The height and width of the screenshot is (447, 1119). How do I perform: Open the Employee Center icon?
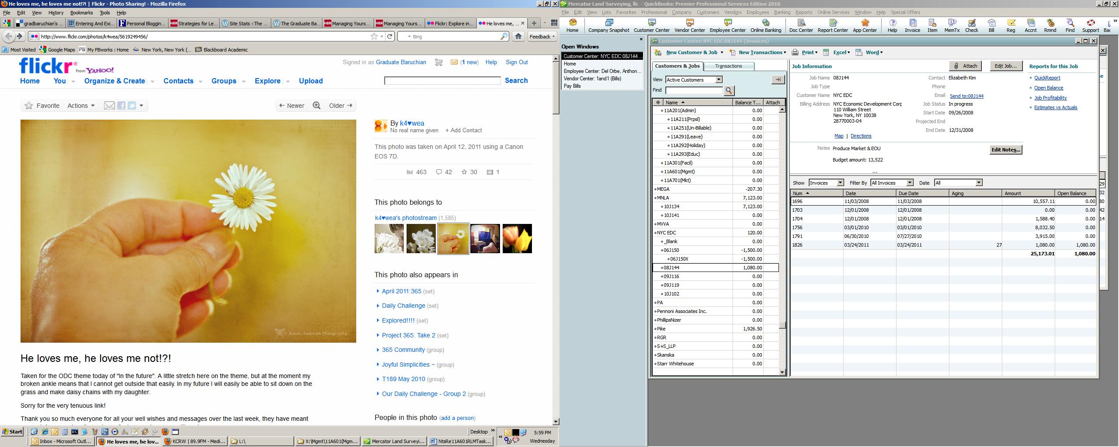tap(727, 26)
